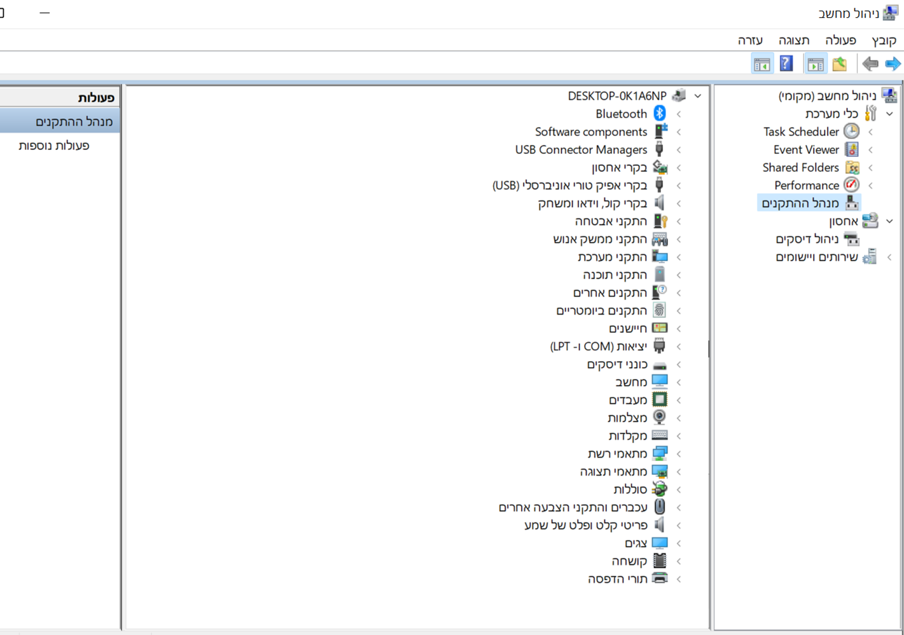Click the סוללות battery icon
The image size is (904, 635).
[x=660, y=489]
